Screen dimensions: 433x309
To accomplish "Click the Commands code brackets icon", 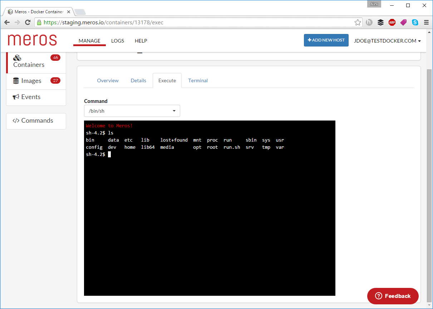I will coord(16,121).
